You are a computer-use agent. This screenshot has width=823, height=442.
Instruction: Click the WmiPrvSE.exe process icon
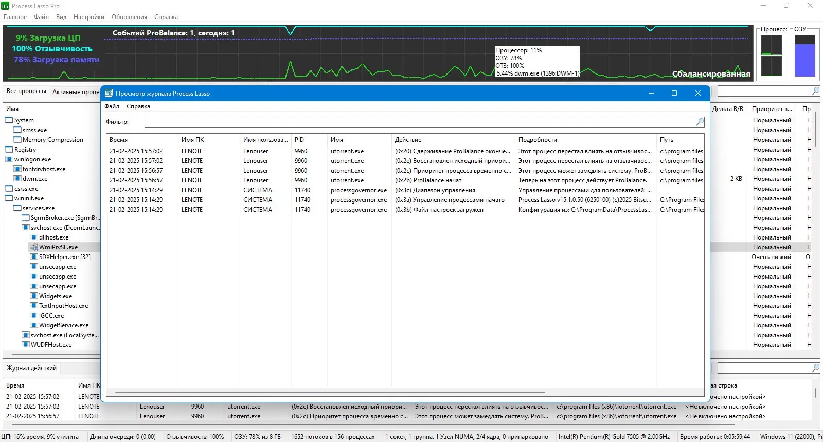click(x=34, y=247)
